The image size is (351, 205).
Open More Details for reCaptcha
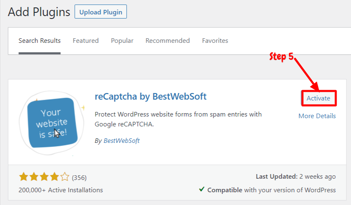[x=317, y=116]
